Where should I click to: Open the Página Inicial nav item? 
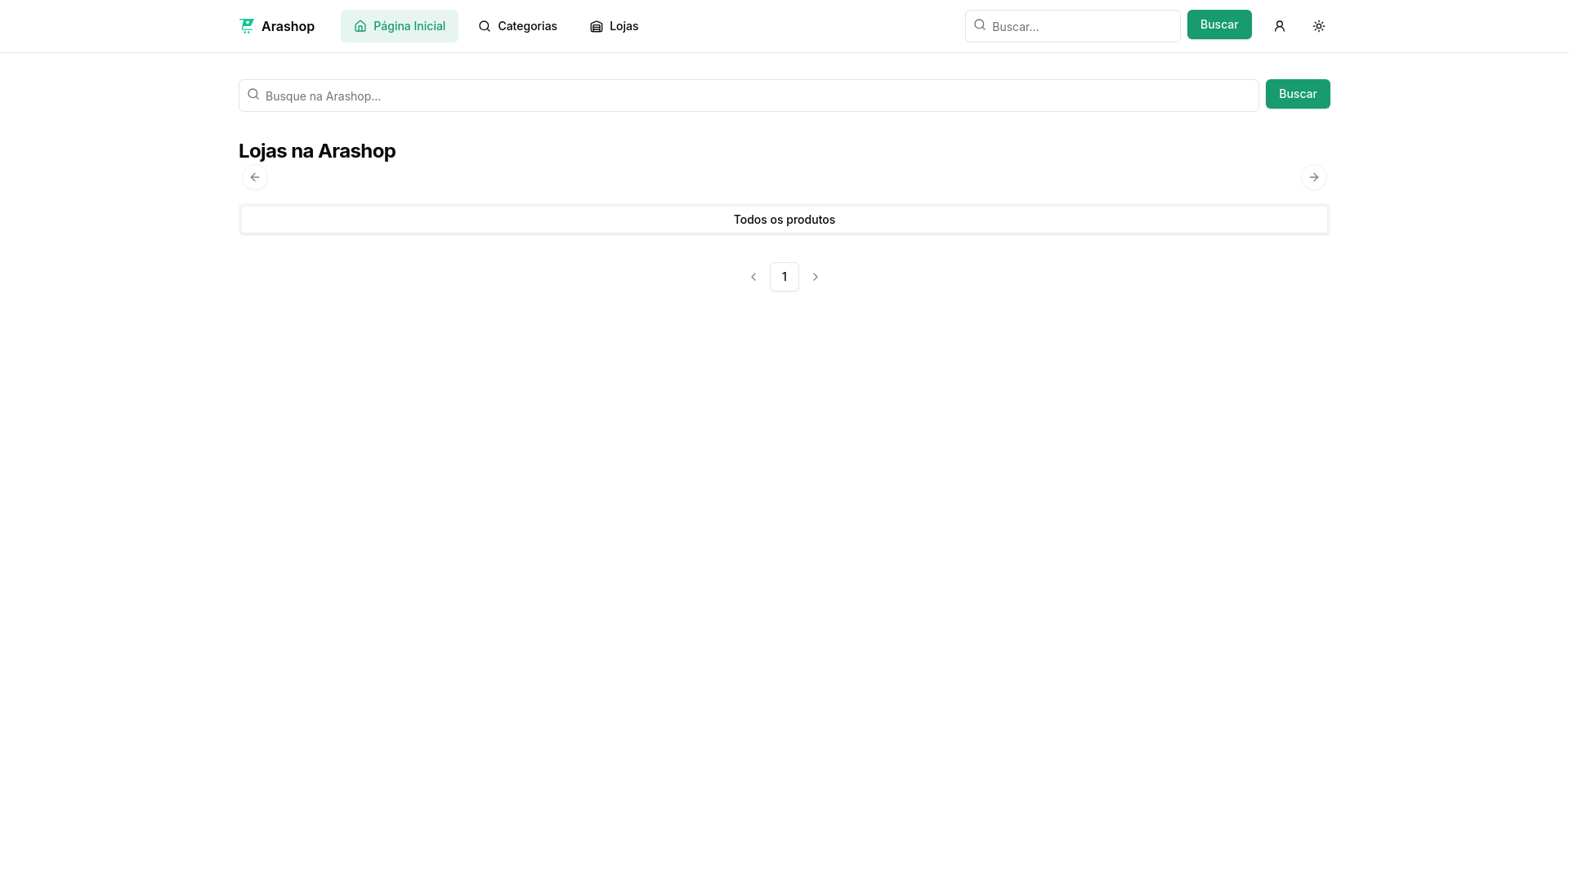(400, 26)
